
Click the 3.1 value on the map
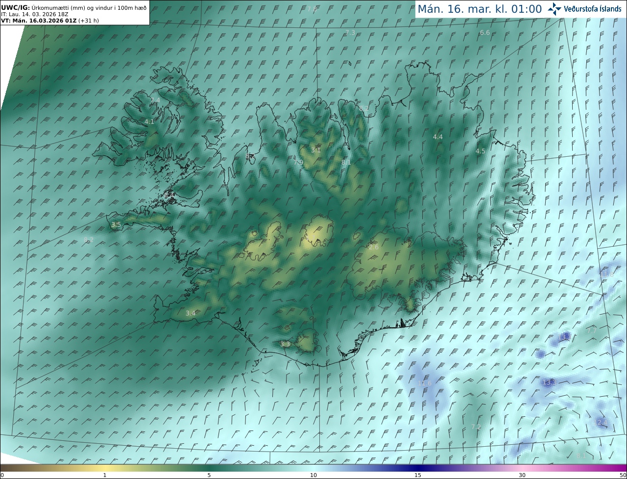coord(316,150)
